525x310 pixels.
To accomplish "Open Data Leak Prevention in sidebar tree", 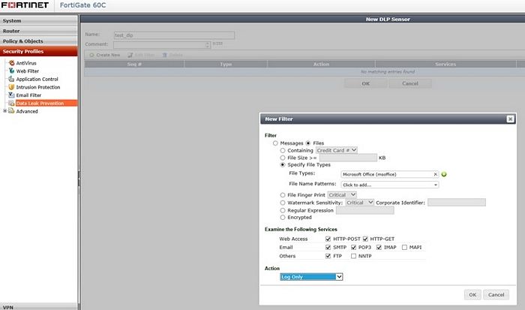I will (x=40, y=104).
